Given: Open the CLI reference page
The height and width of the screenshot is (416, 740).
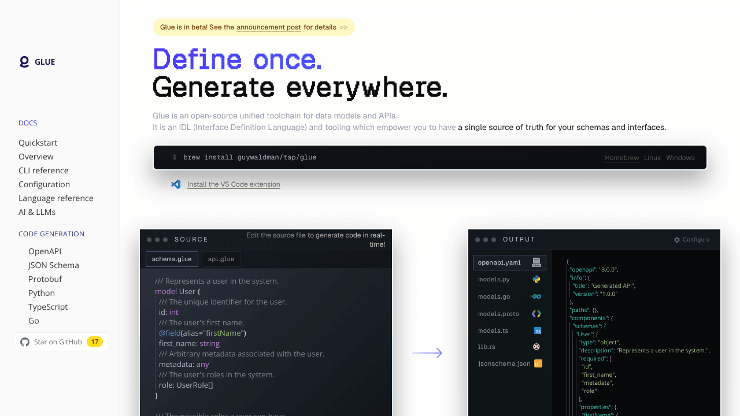Looking at the screenshot, I should tap(43, 170).
